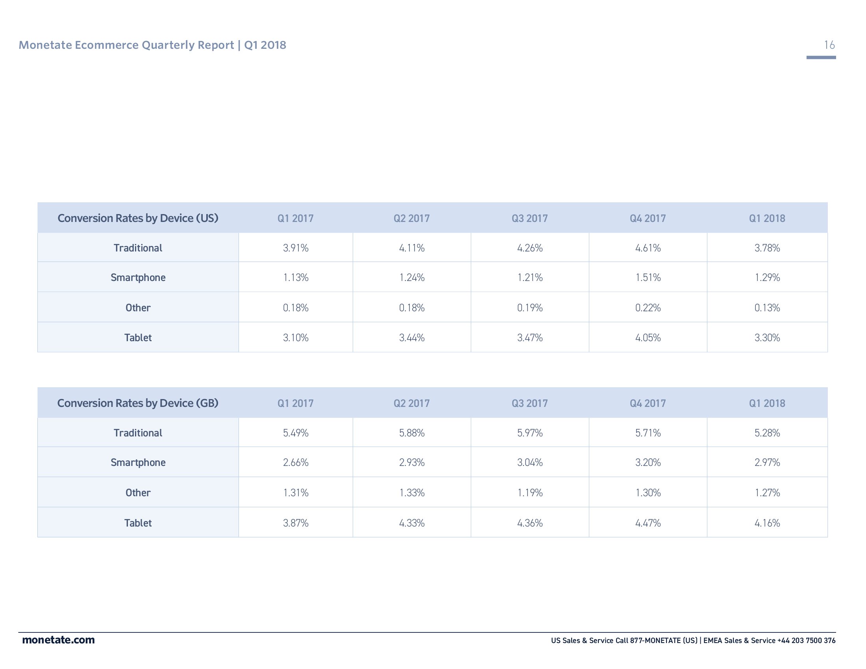Screen dimensions: 866x669
Task: Select the Conversion Rates by Device (GB) header
Action: click(x=138, y=403)
